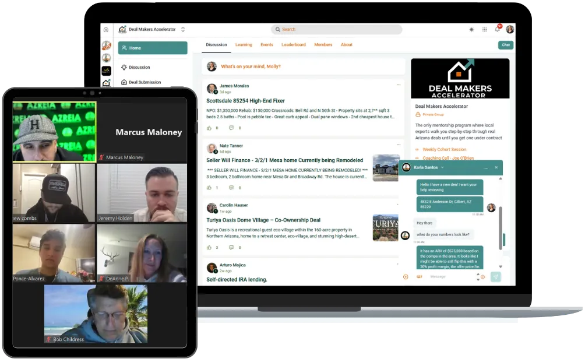Click the lightbulb icon beside Discussion
Viewport: 585px width, 362px height.
click(124, 67)
